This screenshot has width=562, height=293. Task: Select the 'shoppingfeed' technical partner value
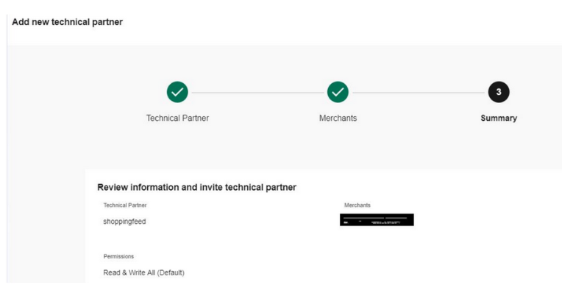tap(124, 222)
